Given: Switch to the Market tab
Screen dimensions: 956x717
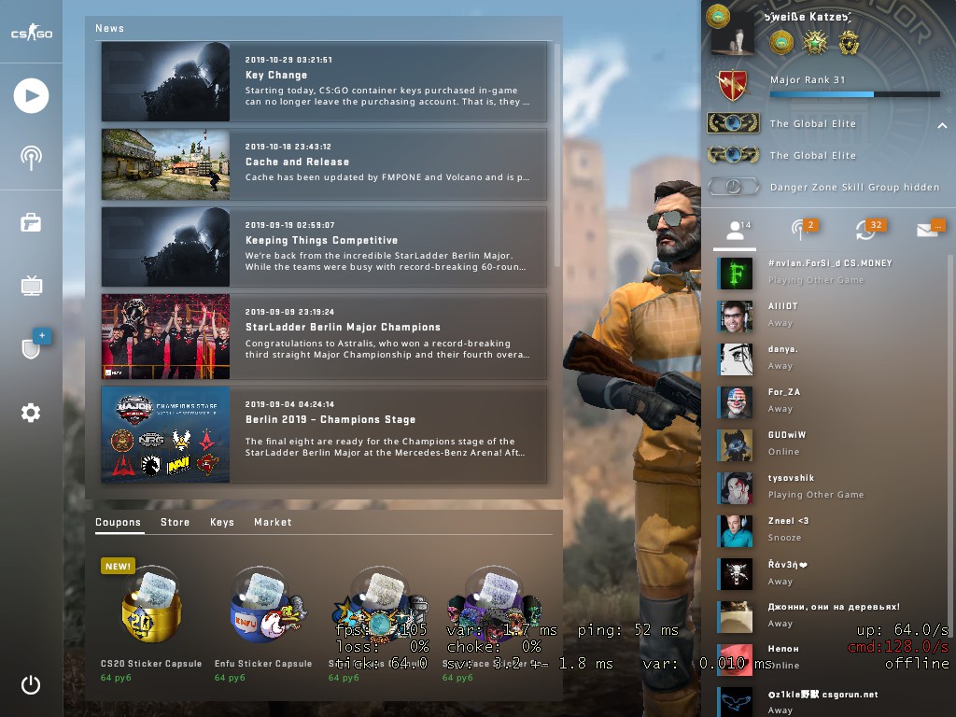Looking at the screenshot, I should click(273, 522).
